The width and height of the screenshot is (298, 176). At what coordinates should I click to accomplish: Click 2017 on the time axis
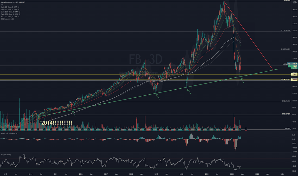pyautogui.click(x=106, y=174)
